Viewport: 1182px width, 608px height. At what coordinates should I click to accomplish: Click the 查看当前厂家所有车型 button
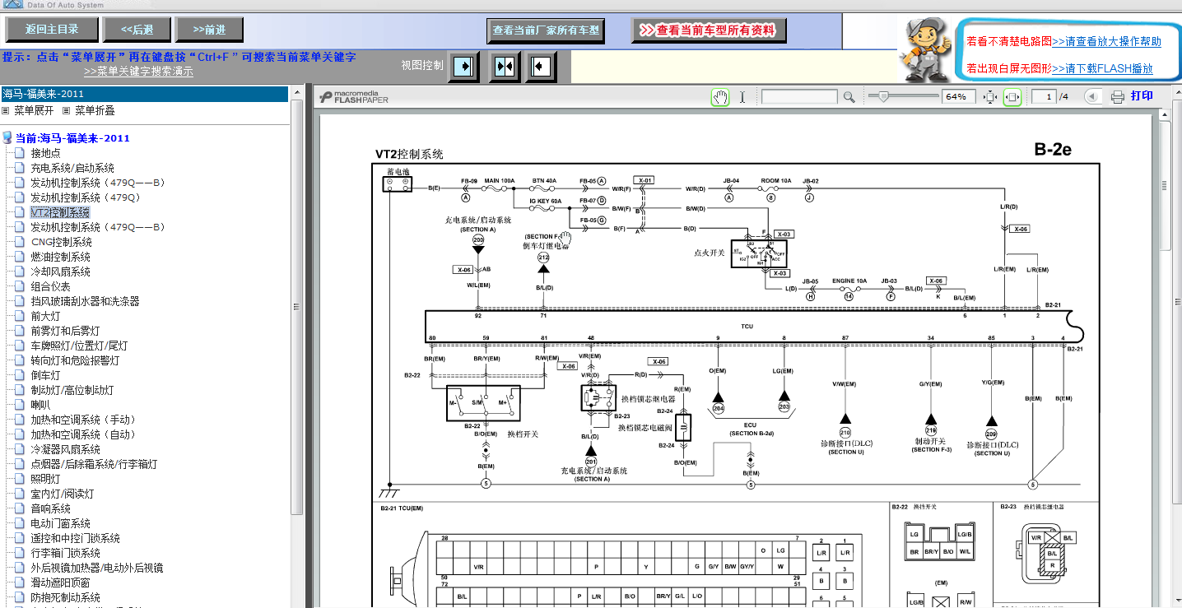coord(546,30)
